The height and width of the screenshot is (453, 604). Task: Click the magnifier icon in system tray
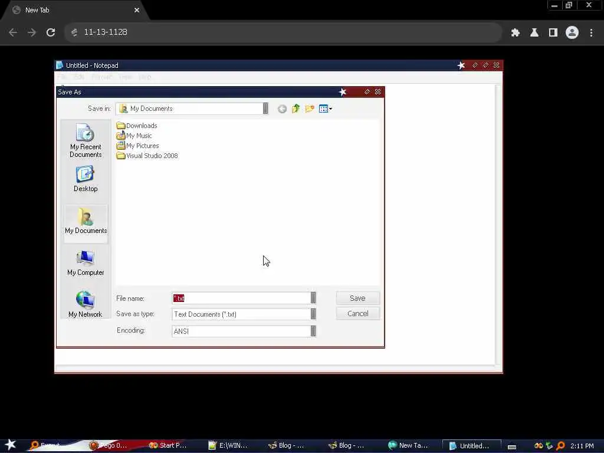(560, 446)
